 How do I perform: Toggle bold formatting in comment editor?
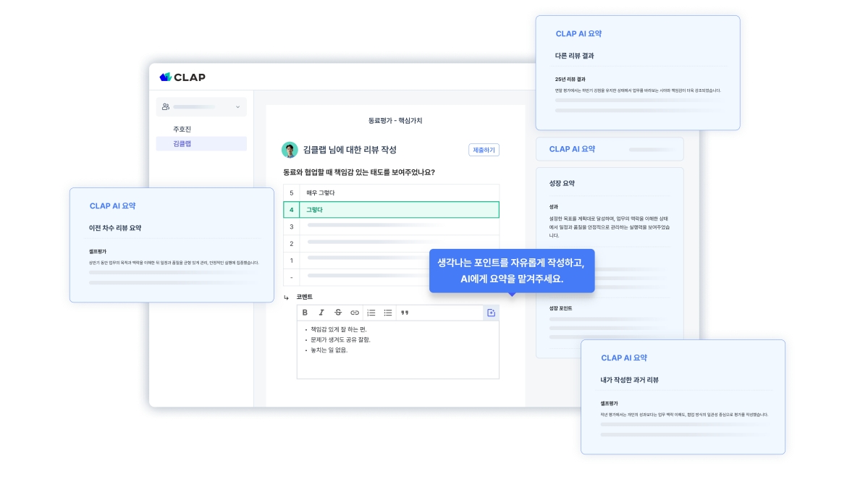pos(305,313)
